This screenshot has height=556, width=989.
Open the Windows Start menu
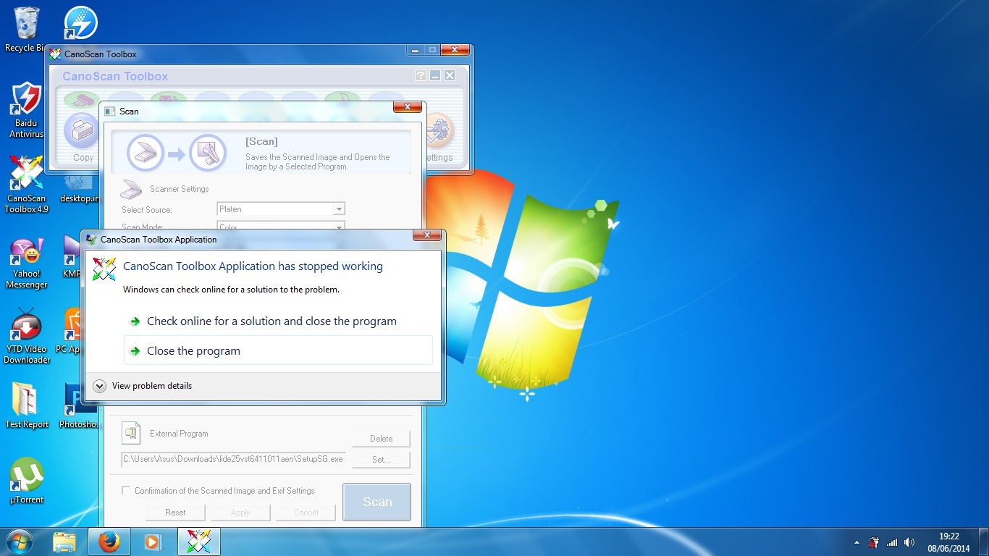click(x=19, y=542)
